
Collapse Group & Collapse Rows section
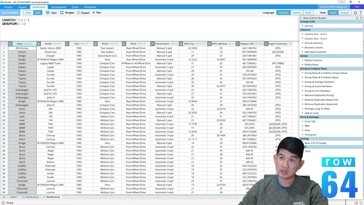(x=331, y=69)
